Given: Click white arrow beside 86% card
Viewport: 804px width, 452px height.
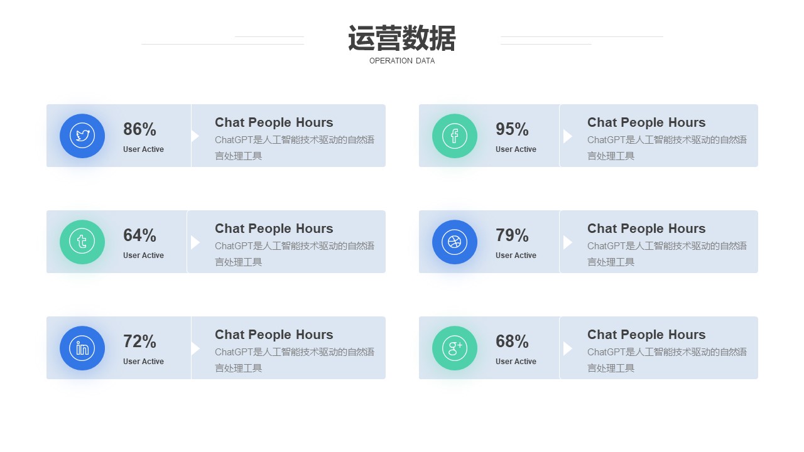Looking at the screenshot, I should [x=195, y=136].
